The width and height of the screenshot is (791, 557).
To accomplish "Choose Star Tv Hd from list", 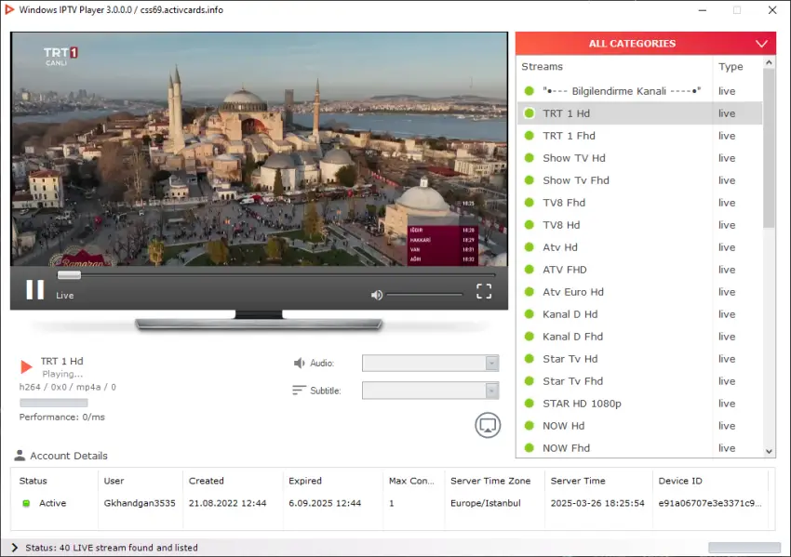I will [639, 358].
